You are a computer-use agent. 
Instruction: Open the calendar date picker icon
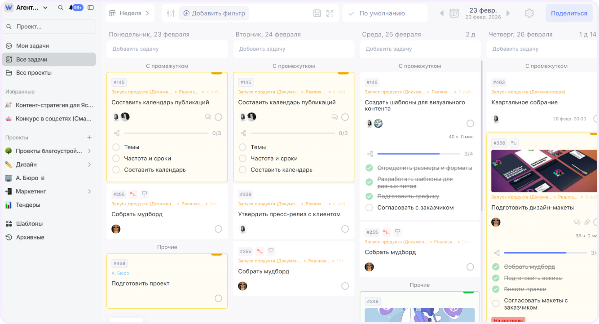tap(454, 13)
